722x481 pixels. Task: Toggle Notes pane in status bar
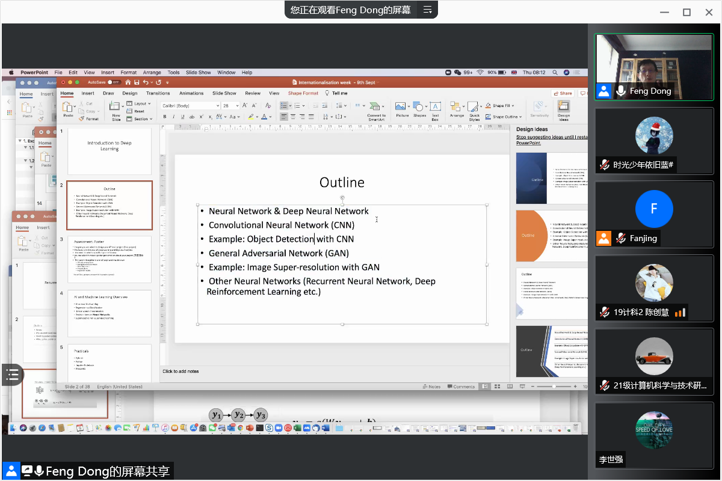click(x=431, y=387)
